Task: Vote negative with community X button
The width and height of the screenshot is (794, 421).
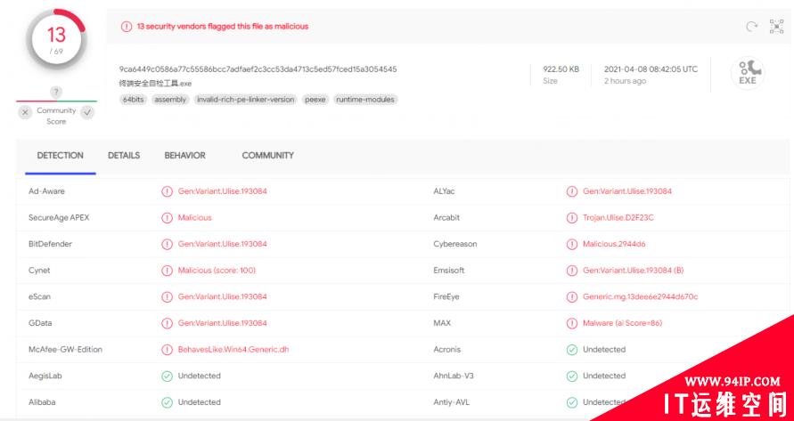Action: (x=25, y=112)
